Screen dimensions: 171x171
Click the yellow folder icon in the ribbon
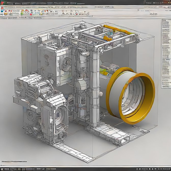(6, 14)
